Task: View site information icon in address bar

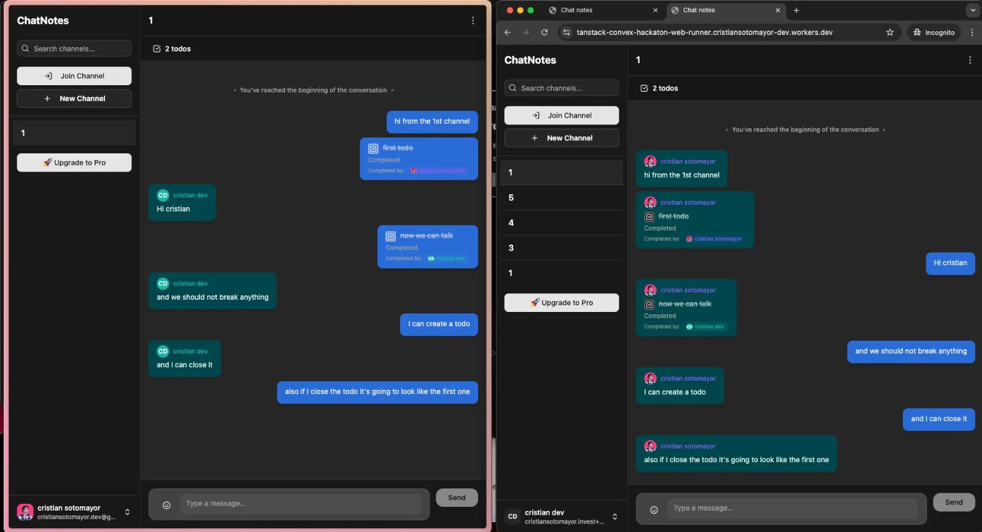Action: [x=566, y=32]
